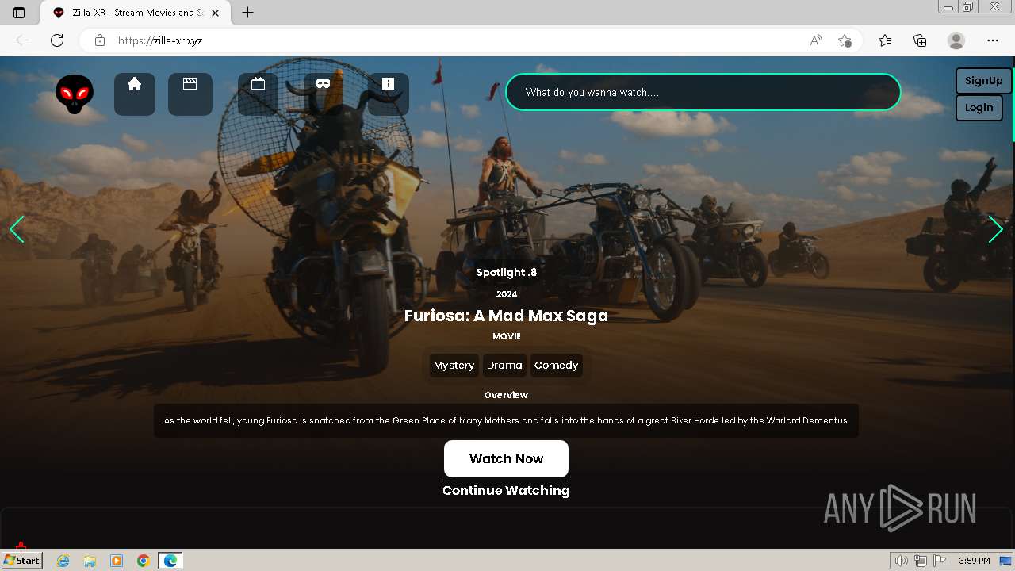Select the Mystery genre tag
Image resolution: width=1015 pixels, height=571 pixels.
454,366
